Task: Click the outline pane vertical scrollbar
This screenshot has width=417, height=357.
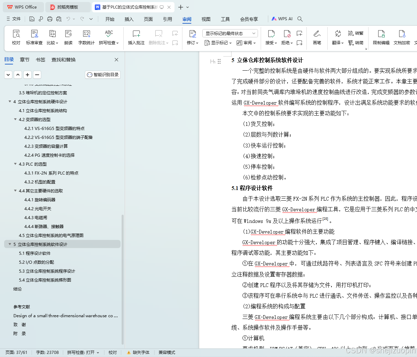Action: pos(123,279)
